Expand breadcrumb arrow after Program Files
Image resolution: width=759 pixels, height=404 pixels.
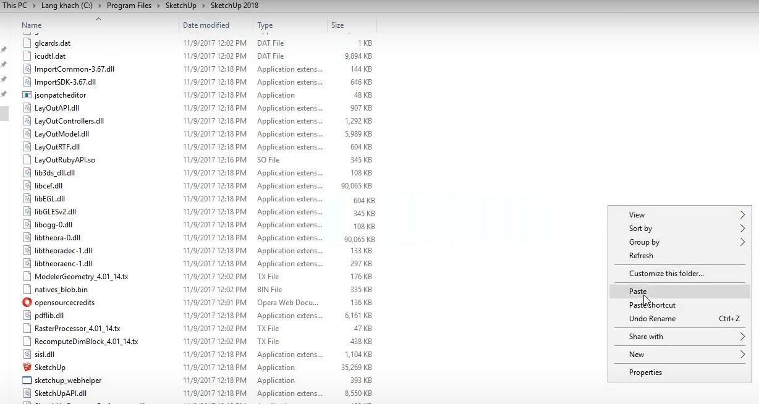(x=158, y=6)
